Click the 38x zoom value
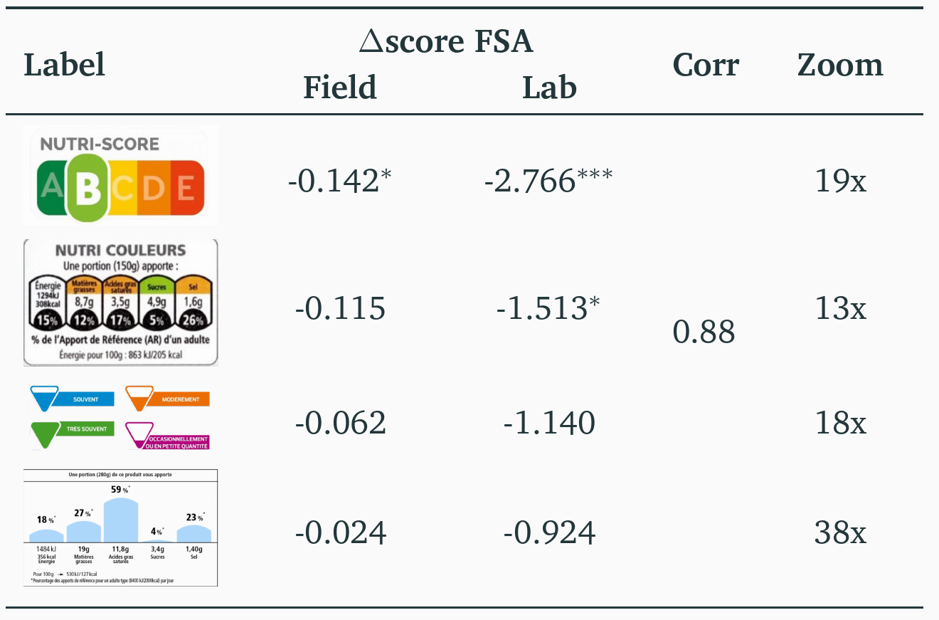This screenshot has height=620, width=939. (840, 532)
